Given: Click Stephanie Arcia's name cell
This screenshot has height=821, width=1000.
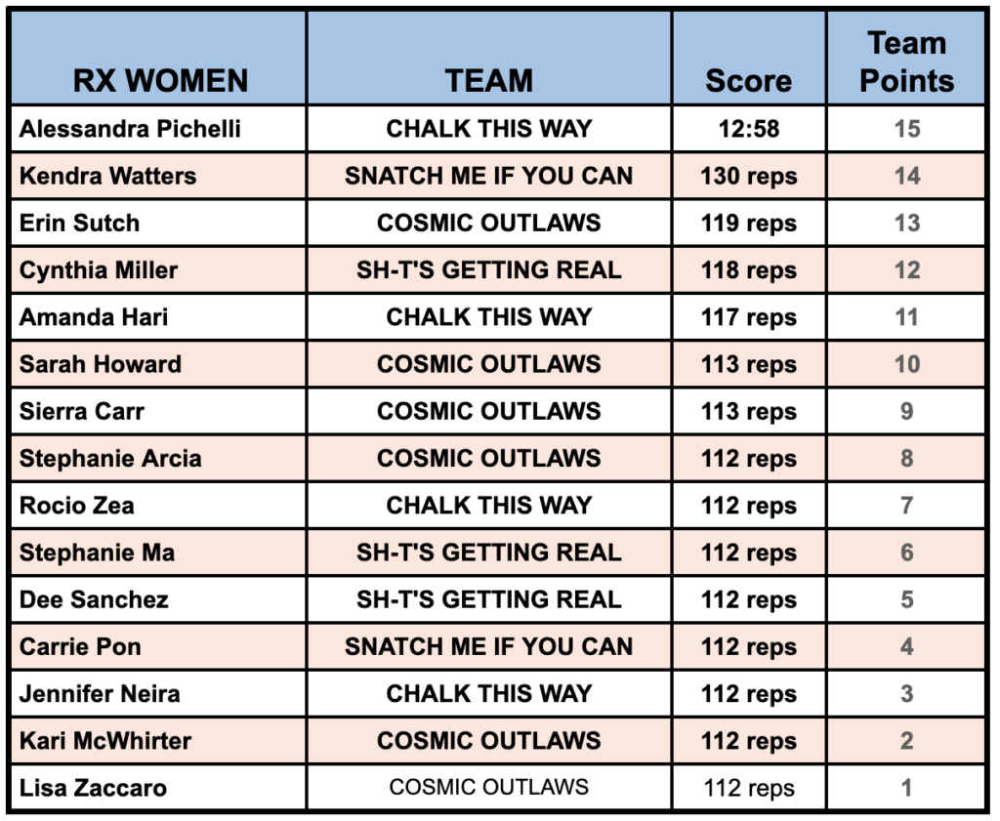Looking at the screenshot, I should pos(110,458).
